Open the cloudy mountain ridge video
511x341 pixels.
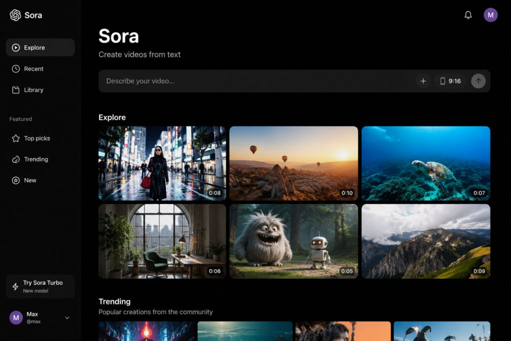[426, 241]
